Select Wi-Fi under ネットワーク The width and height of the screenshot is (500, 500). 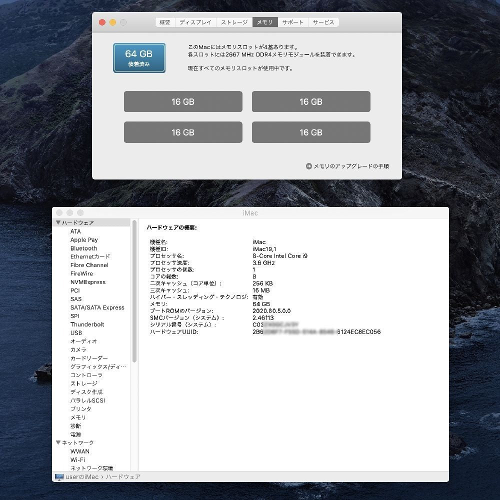[x=78, y=459]
